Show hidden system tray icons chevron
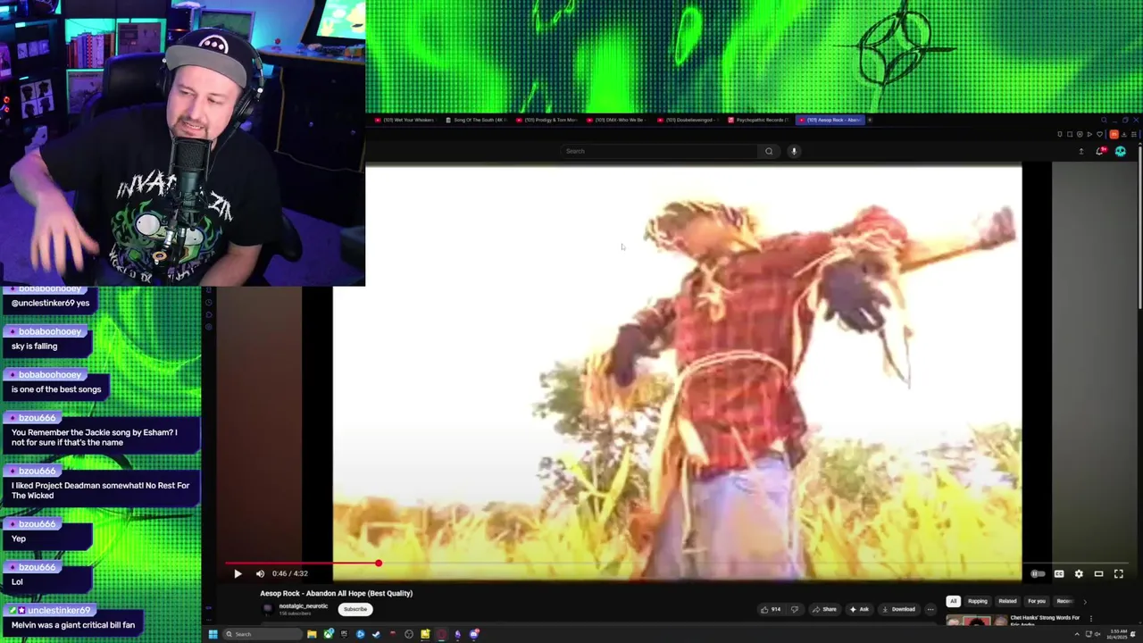The width and height of the screenshot is (1143, 643). pos(1077,634)
